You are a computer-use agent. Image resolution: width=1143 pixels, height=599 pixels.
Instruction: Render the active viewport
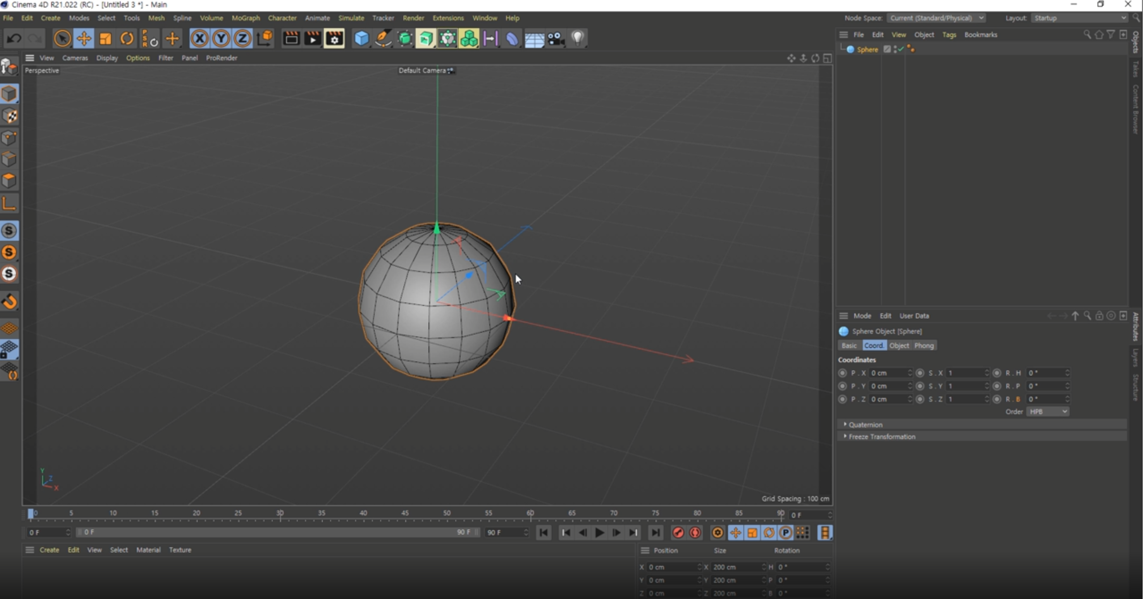[291, 38]
